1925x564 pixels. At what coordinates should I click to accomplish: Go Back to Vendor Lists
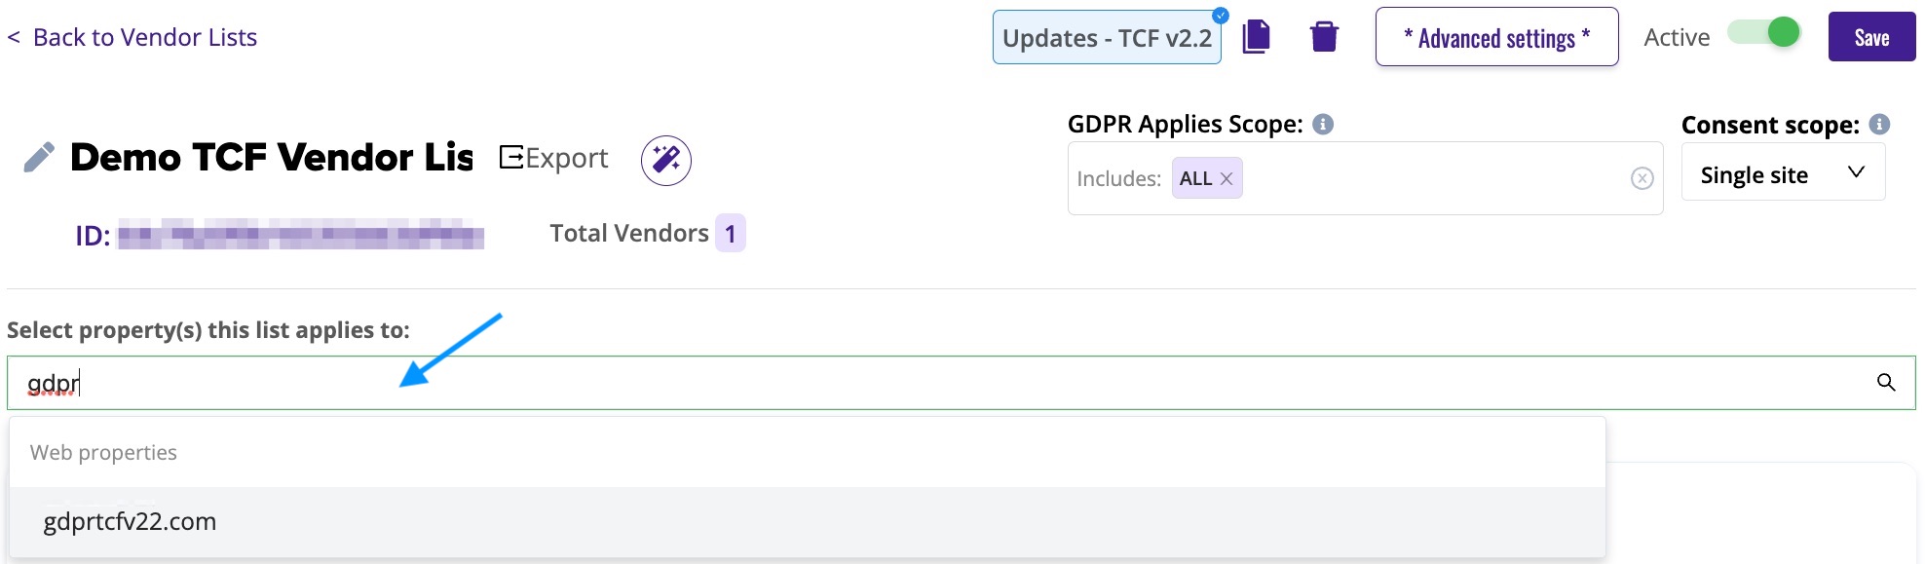[132, 37]
